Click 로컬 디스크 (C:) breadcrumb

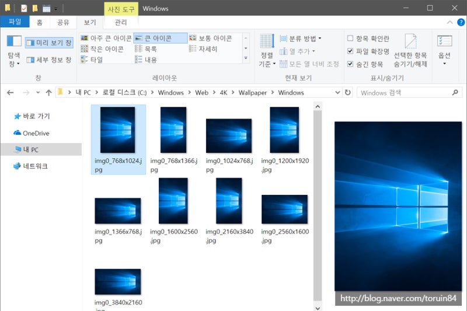coord(124,93)
